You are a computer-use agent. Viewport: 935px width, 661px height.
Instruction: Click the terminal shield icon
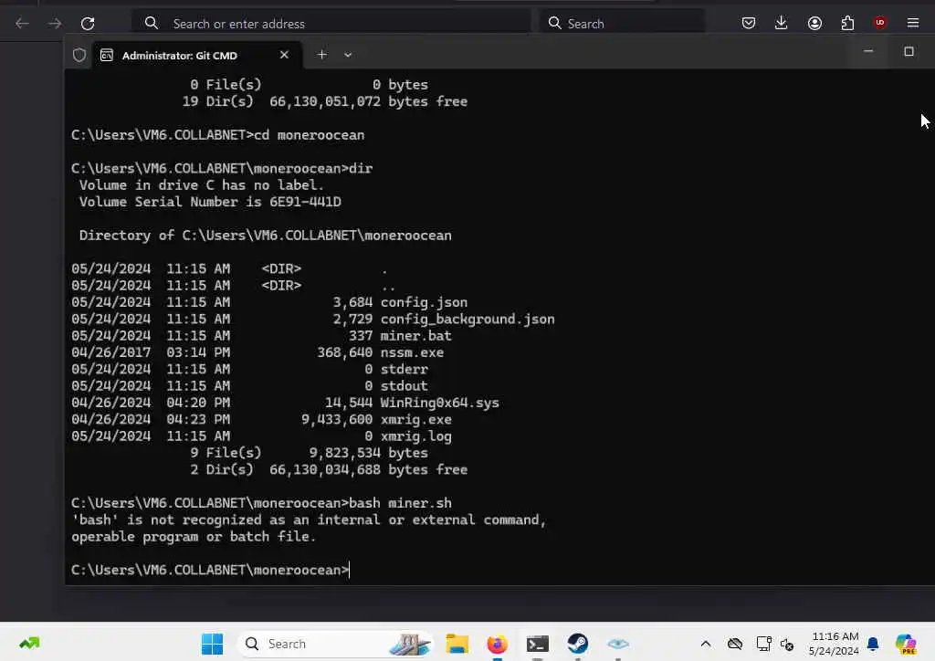[79, 56]
